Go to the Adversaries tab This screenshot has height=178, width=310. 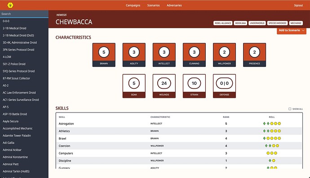tap(174, 5)
